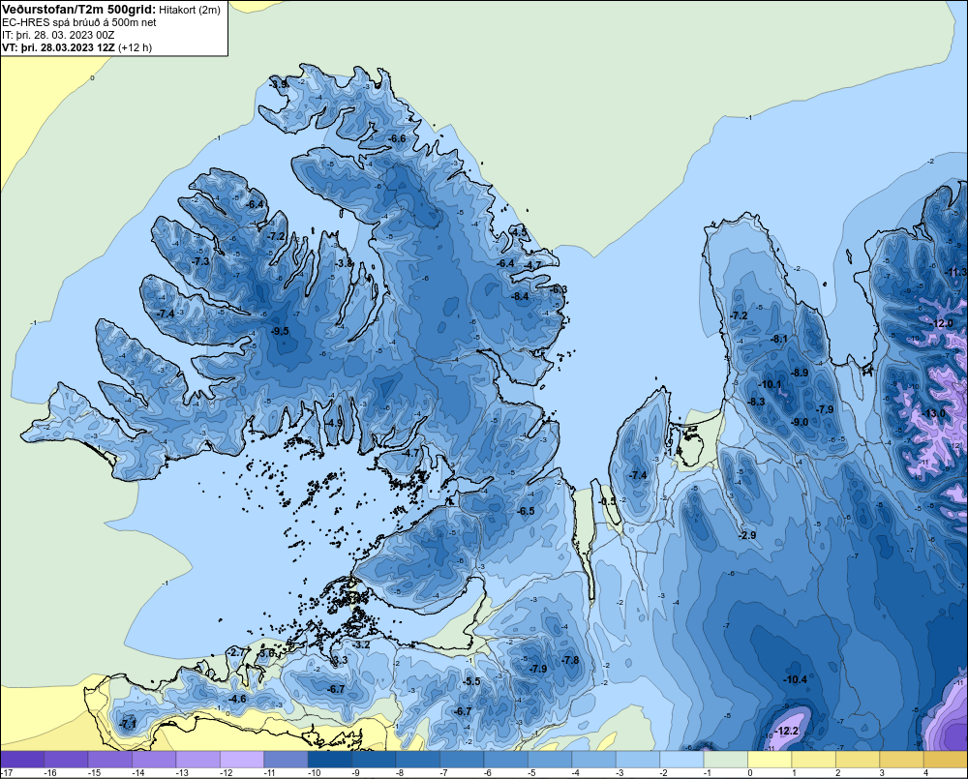Viewport: 968px width, 779px height.
Task: Click the -8.3 temperature label
Action: (x=756, y=402)
